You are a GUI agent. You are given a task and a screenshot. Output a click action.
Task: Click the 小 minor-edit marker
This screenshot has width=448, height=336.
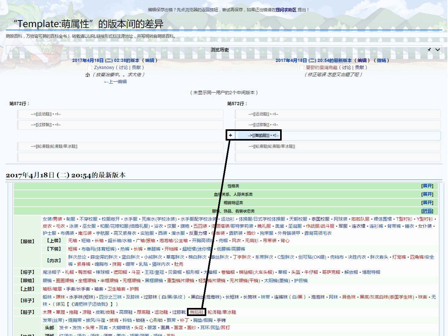point(87,75)
